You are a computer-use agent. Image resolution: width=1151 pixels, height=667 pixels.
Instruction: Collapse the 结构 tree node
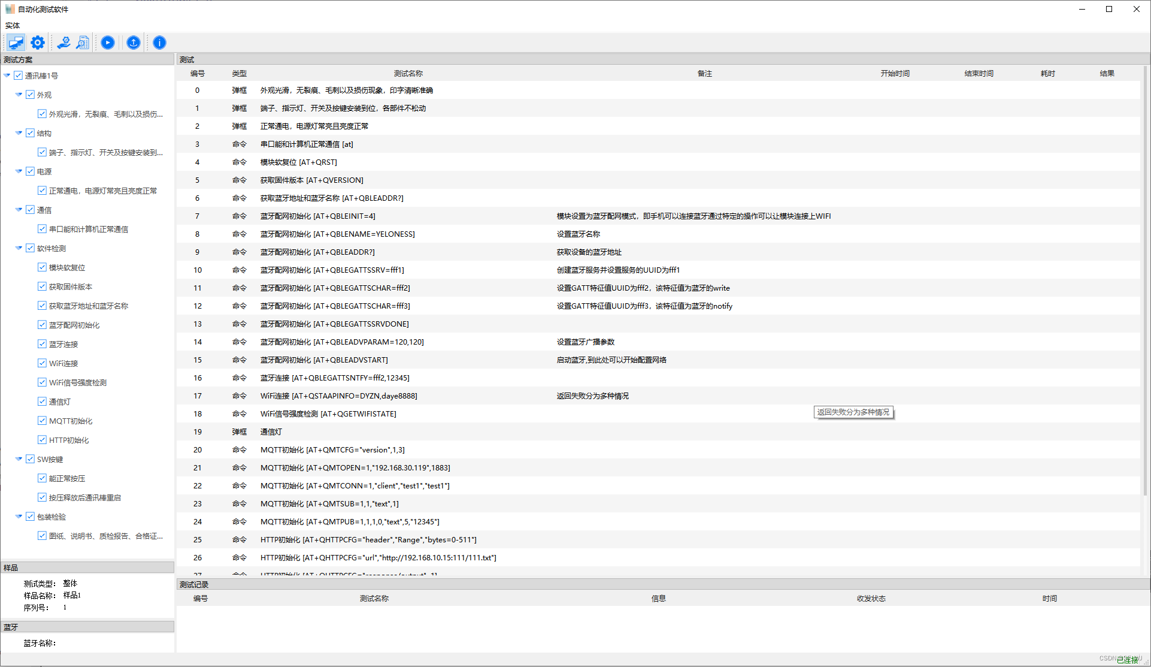(19, 133)
